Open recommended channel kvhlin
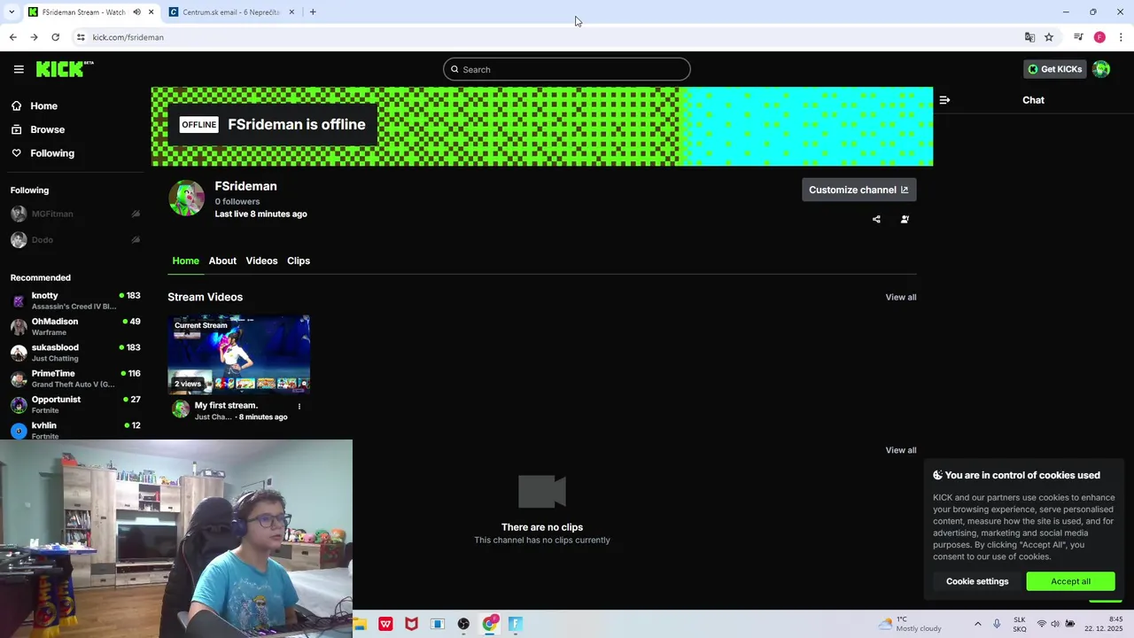 coord(74,430)
